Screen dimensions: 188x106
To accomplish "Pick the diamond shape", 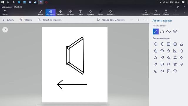I will click(x=169, y=51).
